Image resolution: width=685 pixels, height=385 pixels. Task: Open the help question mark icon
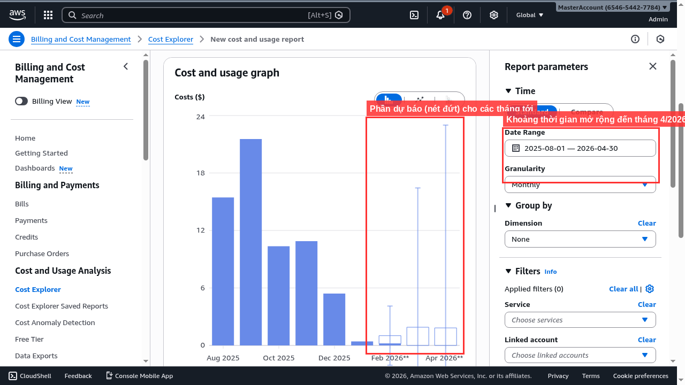point(467,14)
